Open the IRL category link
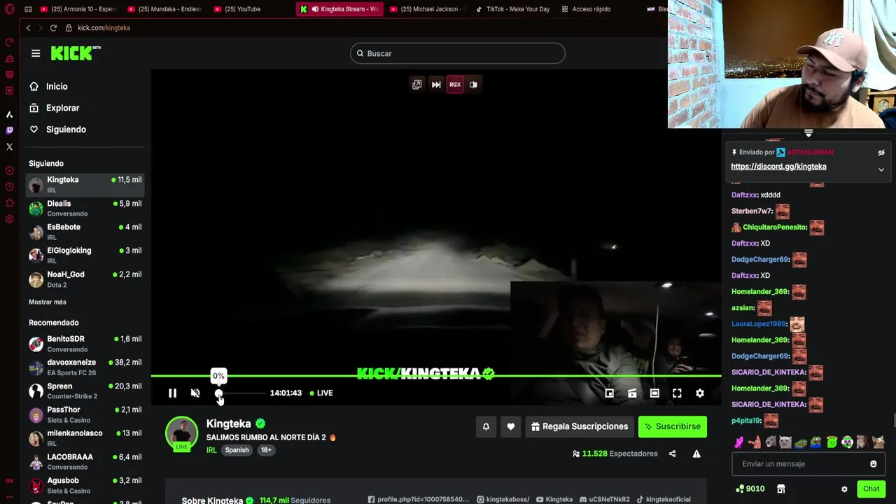The image size is (896, 504). point(211,450)
